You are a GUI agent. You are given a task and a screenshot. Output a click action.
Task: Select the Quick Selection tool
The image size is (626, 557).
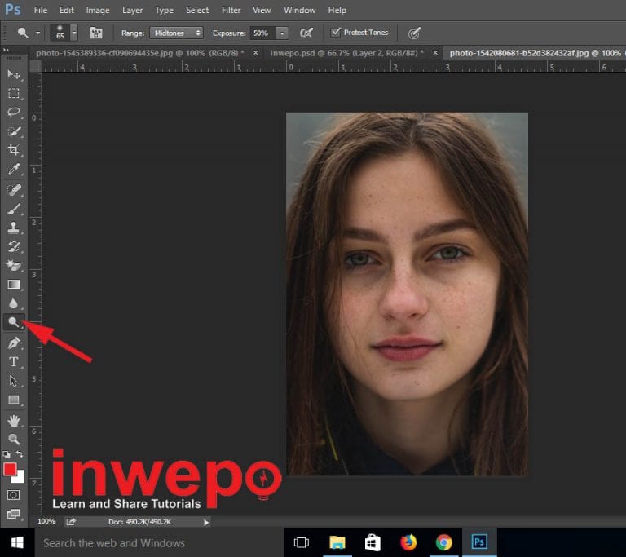pos(14,131)
